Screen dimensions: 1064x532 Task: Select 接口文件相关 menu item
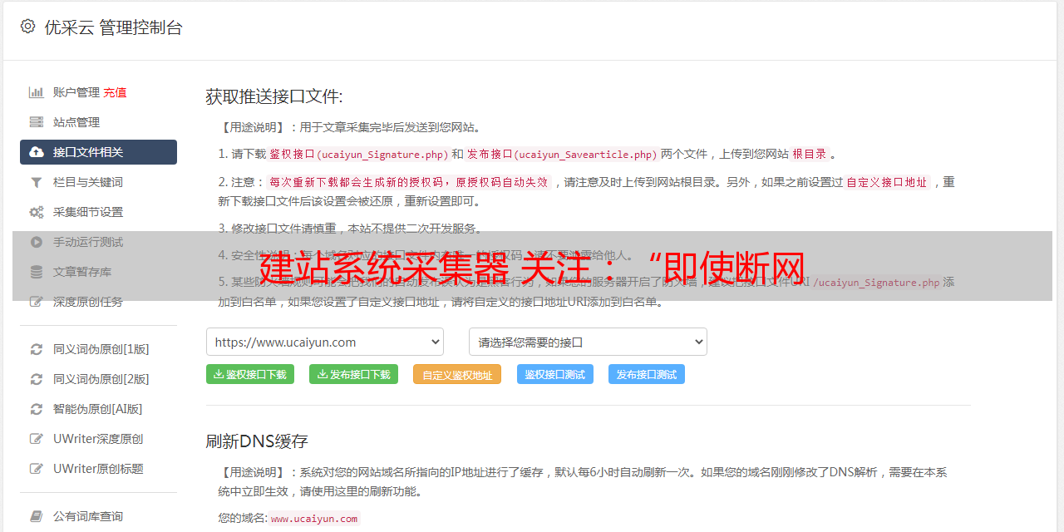98,152
